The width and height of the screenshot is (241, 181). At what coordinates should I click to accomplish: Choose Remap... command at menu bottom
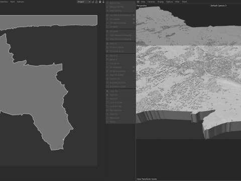(120, 122)
